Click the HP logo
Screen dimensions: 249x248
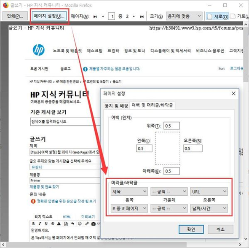[39, 50]
